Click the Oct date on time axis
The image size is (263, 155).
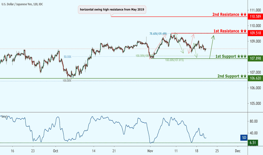pos(55,150)
